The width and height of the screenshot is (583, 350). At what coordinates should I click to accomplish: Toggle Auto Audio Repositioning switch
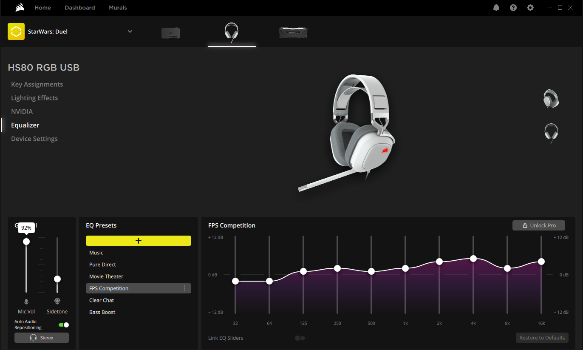(x=64, y=325)
